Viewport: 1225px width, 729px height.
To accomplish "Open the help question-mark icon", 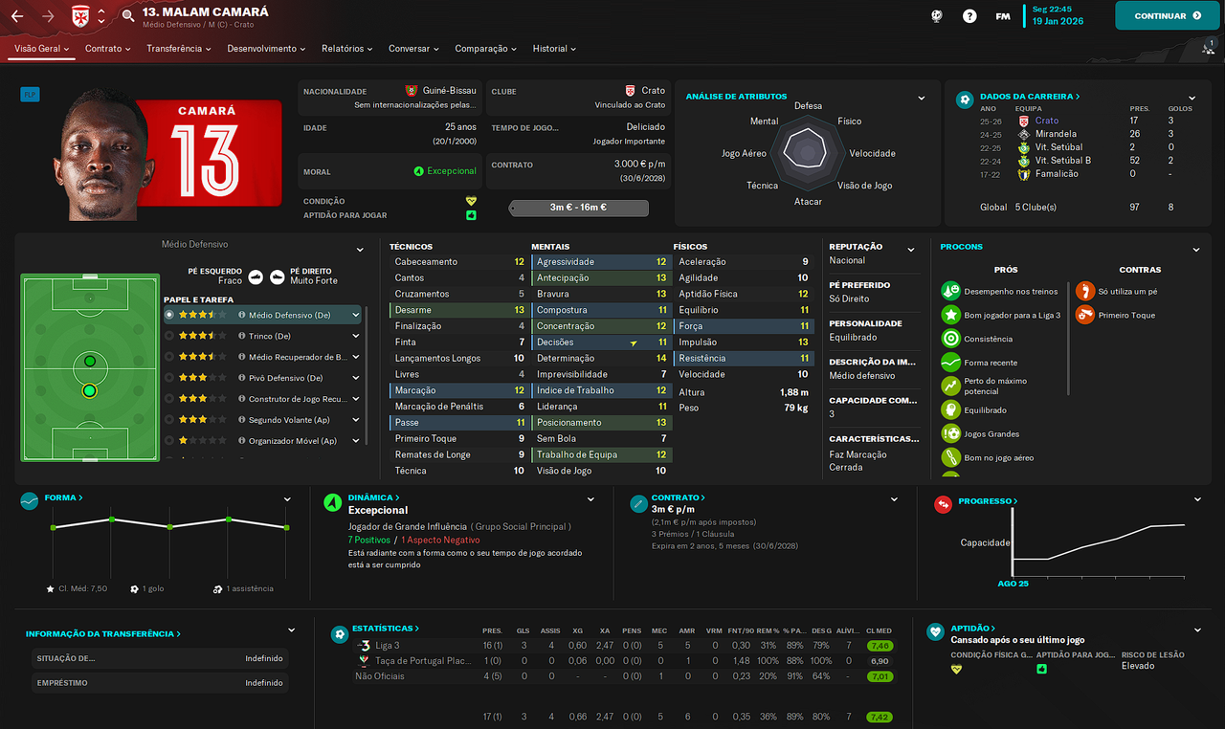I will point(970,16).
